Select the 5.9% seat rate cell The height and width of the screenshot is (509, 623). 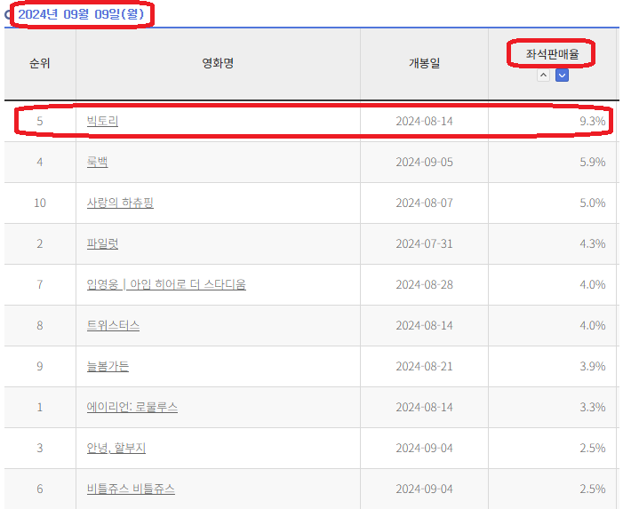click(593, 162)
